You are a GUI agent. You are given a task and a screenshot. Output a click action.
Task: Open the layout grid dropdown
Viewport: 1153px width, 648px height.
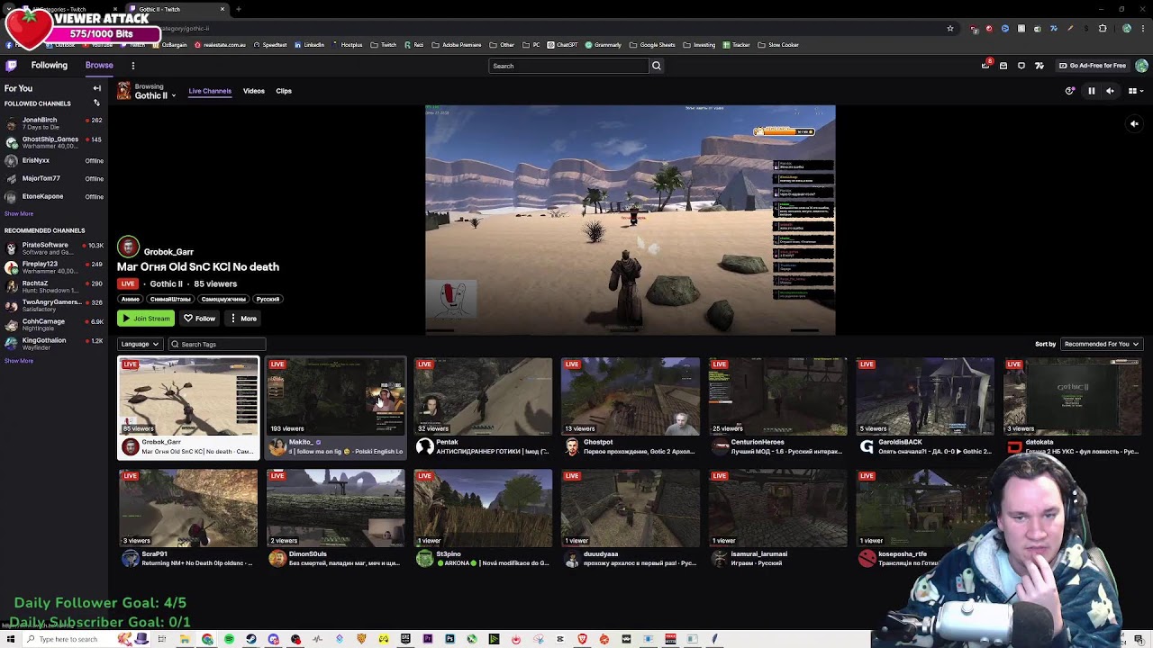(x=1135, y=91)
